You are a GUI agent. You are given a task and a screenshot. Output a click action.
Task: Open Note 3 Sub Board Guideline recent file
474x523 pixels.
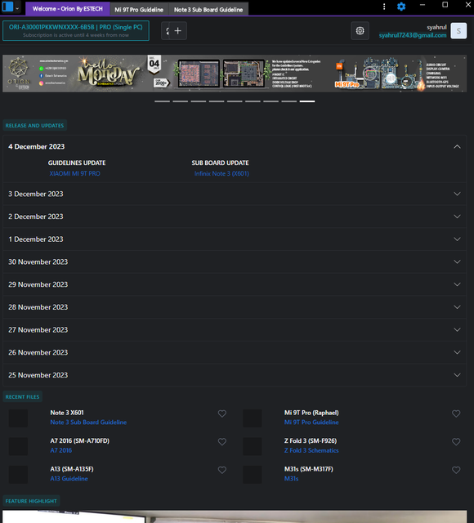pos(88,422)
